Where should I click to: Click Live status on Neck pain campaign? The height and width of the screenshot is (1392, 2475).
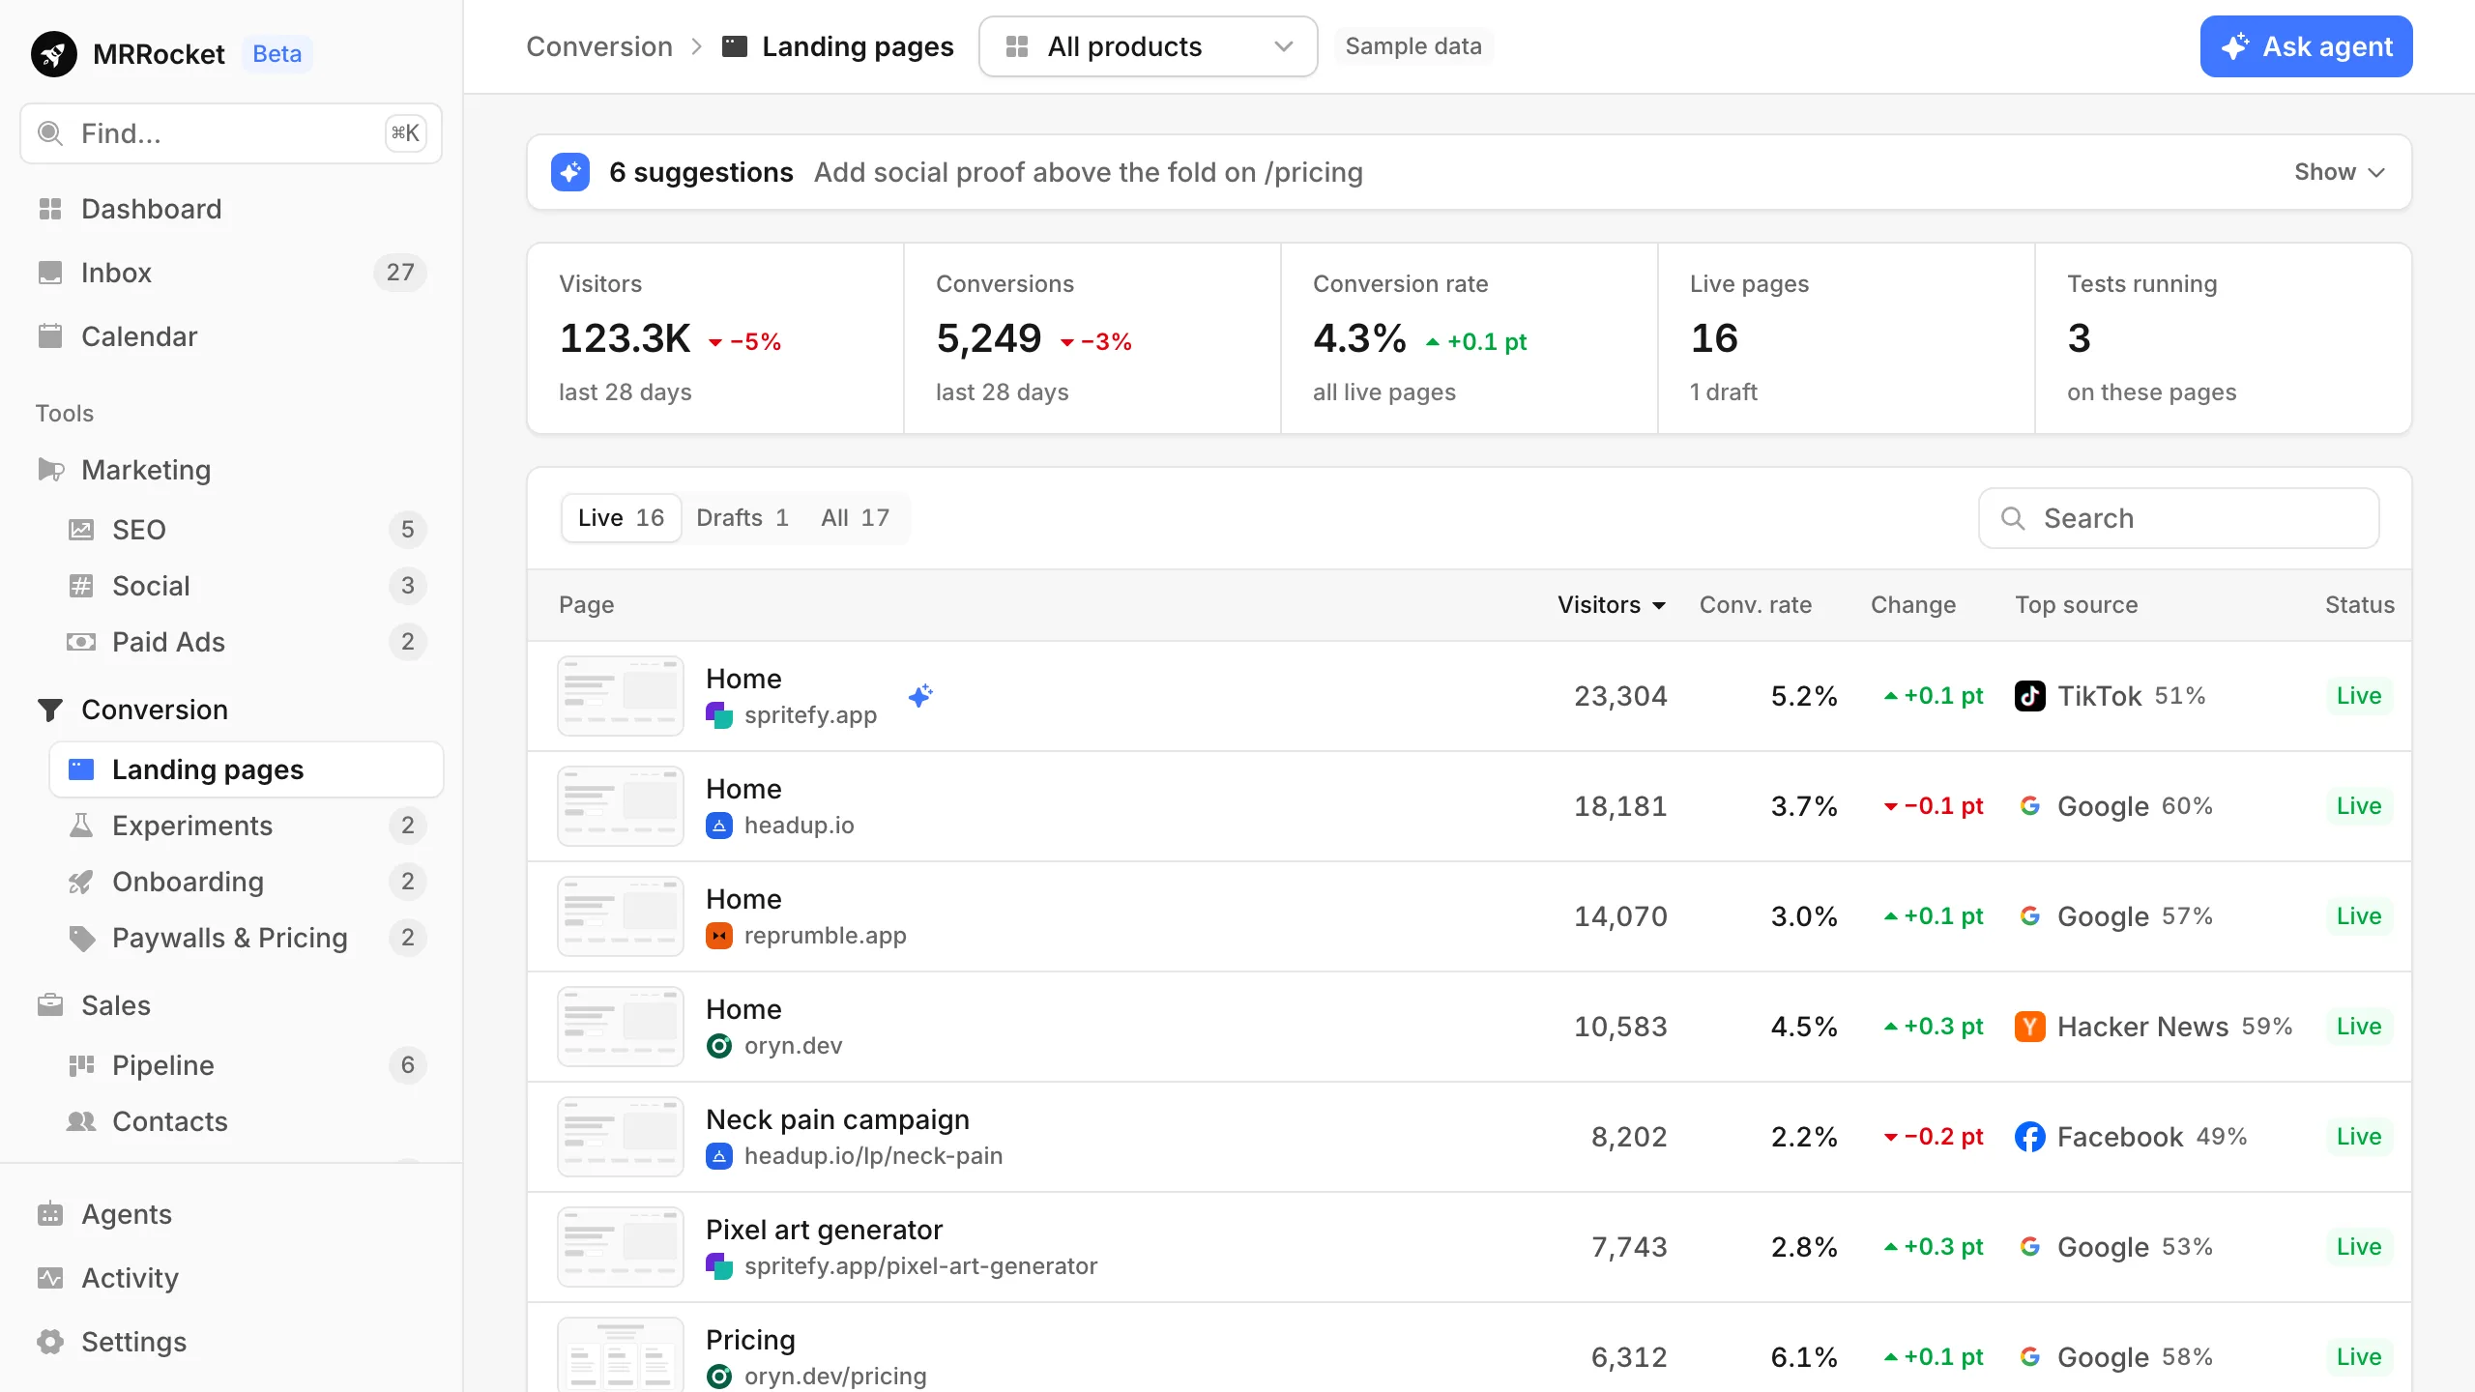(x=2359, y=1137)
